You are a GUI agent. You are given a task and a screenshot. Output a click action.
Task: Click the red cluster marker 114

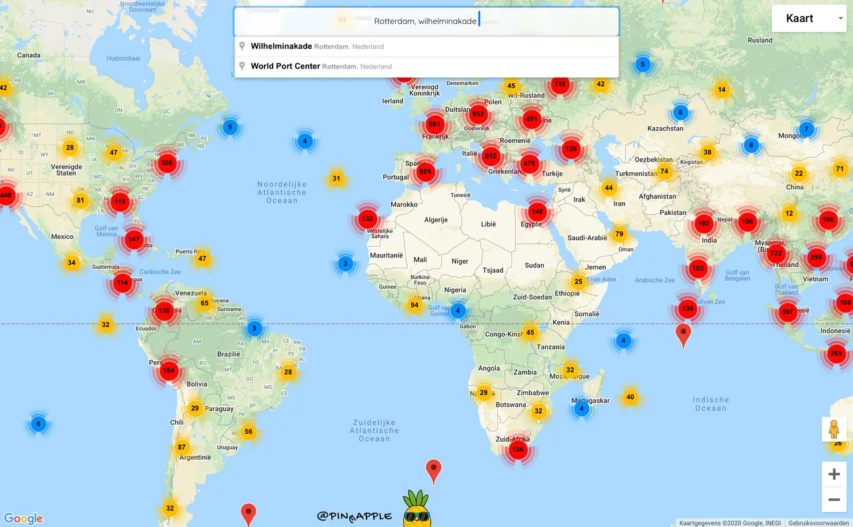click(122, 283)
